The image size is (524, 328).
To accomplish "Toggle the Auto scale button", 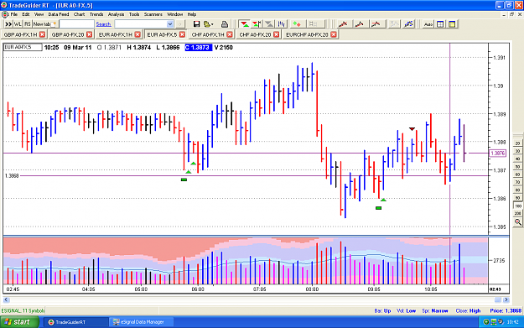I will pos(428,24).
